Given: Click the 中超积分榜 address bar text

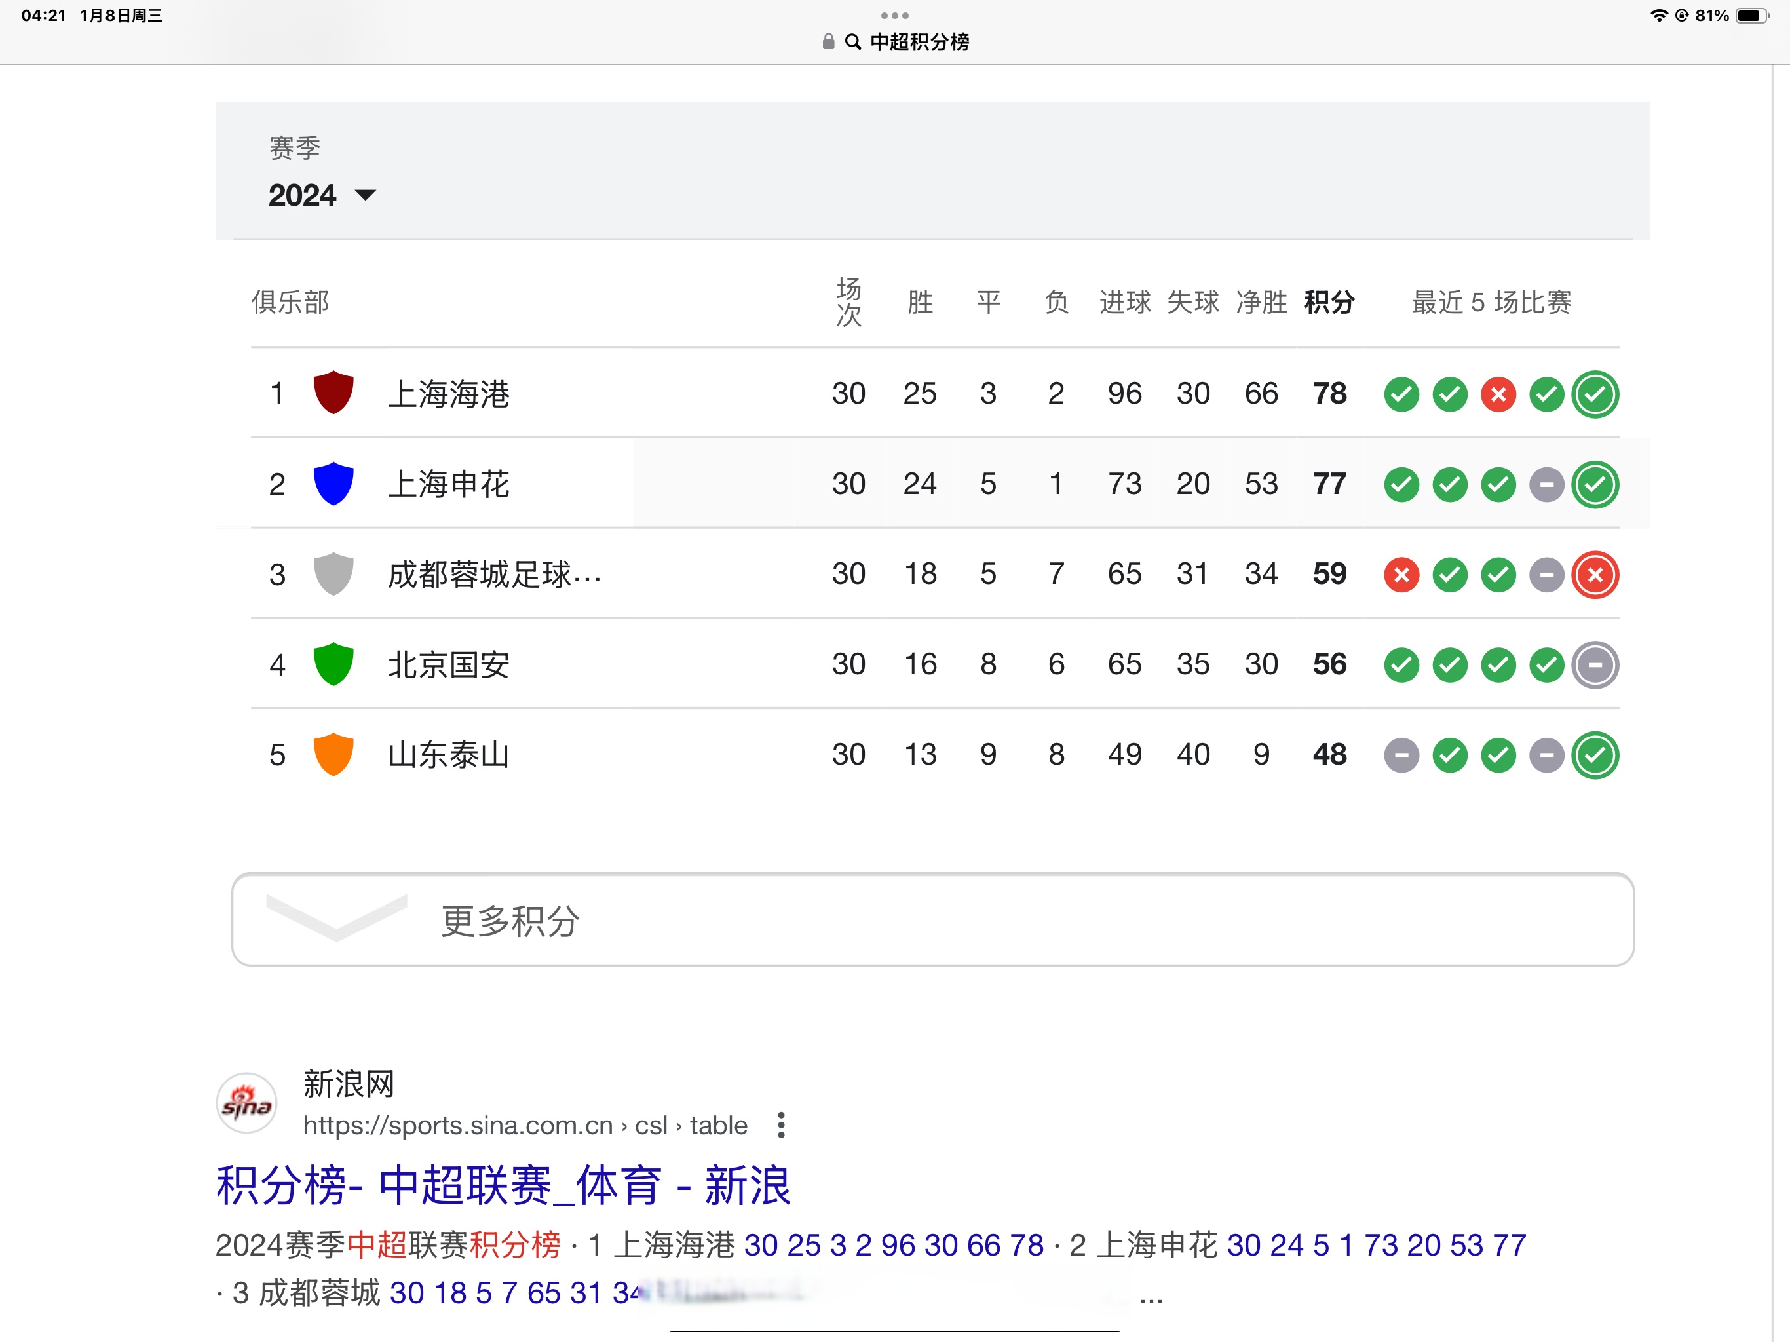Looking at the screenshot, I should tap(919, 41).
